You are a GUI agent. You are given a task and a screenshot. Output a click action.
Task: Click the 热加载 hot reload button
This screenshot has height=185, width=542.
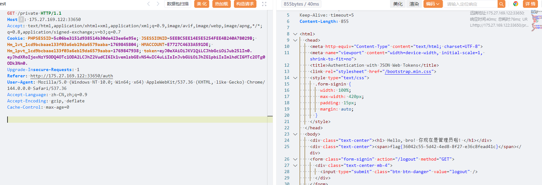(221, 4)
